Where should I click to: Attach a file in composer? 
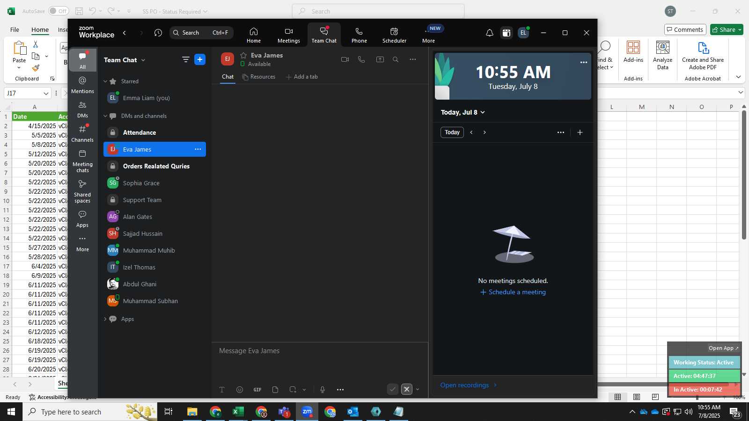[x=275, y=390]
